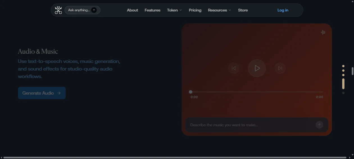Select the second page indicator dot

343,71
